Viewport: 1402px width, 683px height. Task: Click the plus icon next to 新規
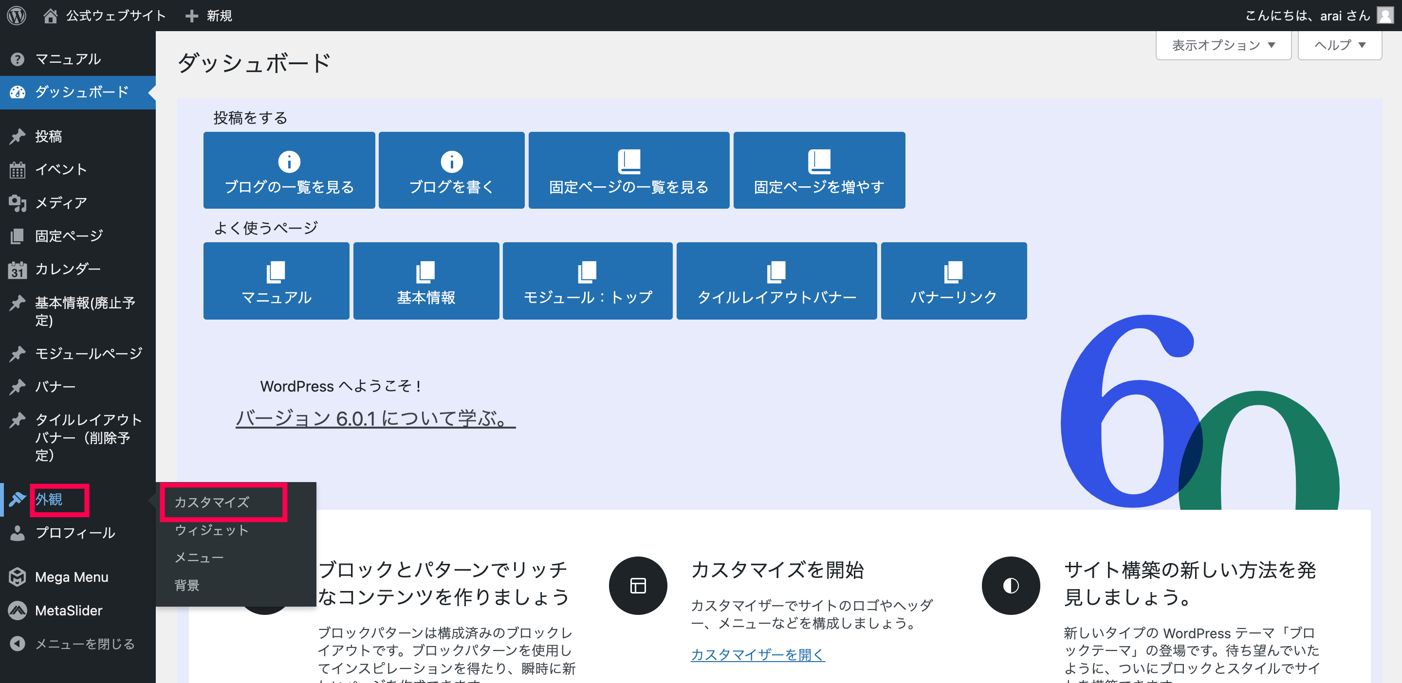(x=191, y=16)
